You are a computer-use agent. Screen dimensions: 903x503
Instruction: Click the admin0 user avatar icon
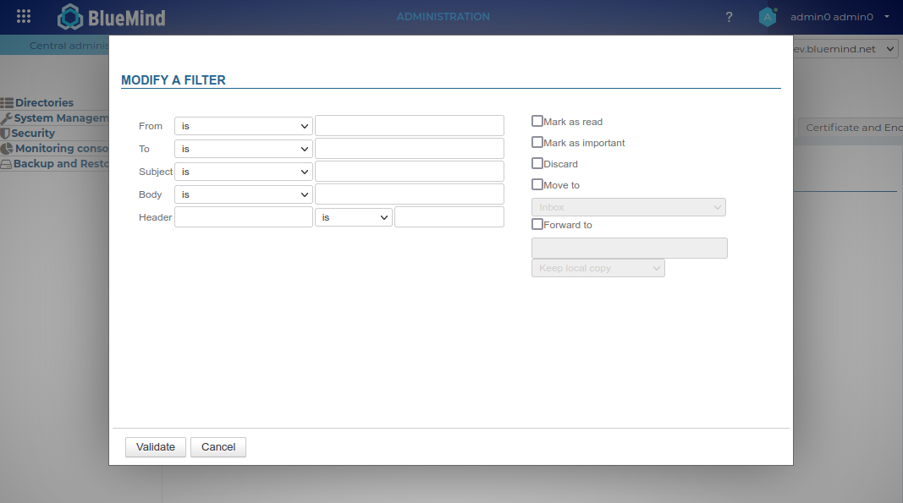[x=767, y=17]
